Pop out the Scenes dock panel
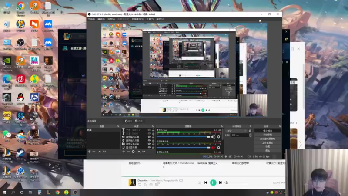Image resolution: width=348 pixels, height=196 pixels. pyautogui.click(x=118, y=126)
